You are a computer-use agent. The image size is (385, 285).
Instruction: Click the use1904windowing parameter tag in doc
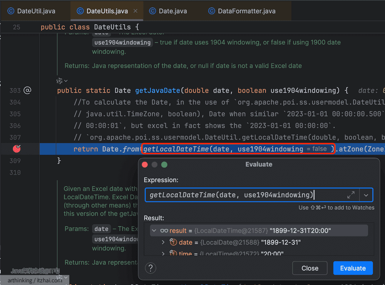click(x=122, y=42)
